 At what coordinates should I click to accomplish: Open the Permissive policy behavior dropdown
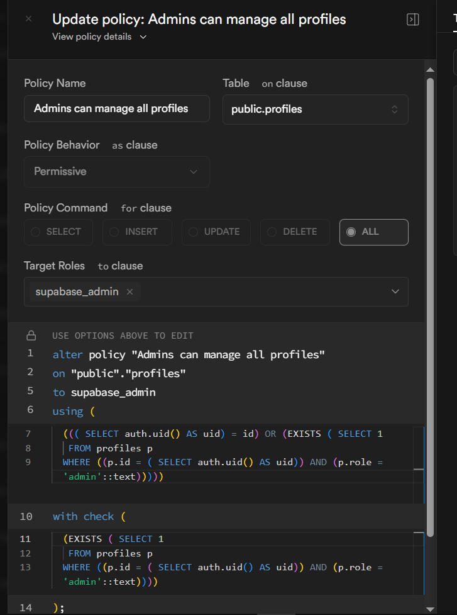[x=117, y=172]
